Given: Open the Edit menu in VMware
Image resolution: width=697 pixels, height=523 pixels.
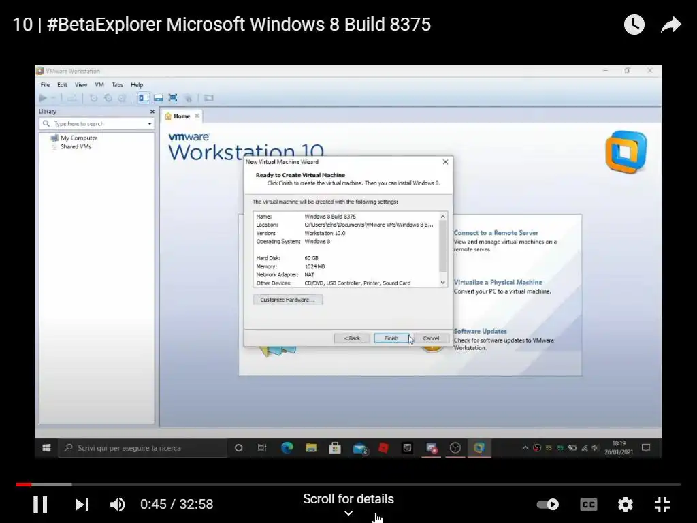Looking at the screenshot, I should click(x=62, y=84).
